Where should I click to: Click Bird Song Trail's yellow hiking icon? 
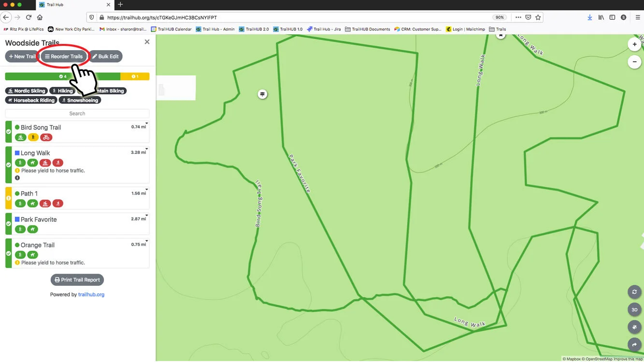click(x=33, y=137)
